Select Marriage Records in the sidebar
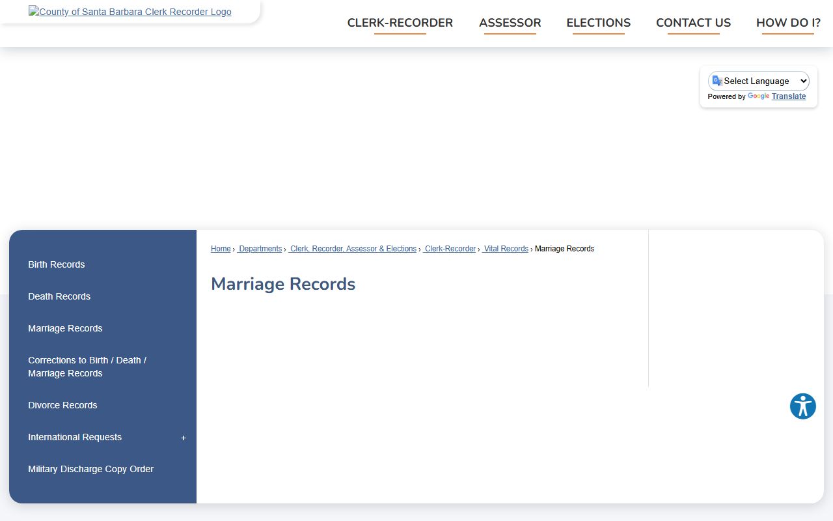The width and height of the screenshot is (833, 521). (x=65, y=328)
